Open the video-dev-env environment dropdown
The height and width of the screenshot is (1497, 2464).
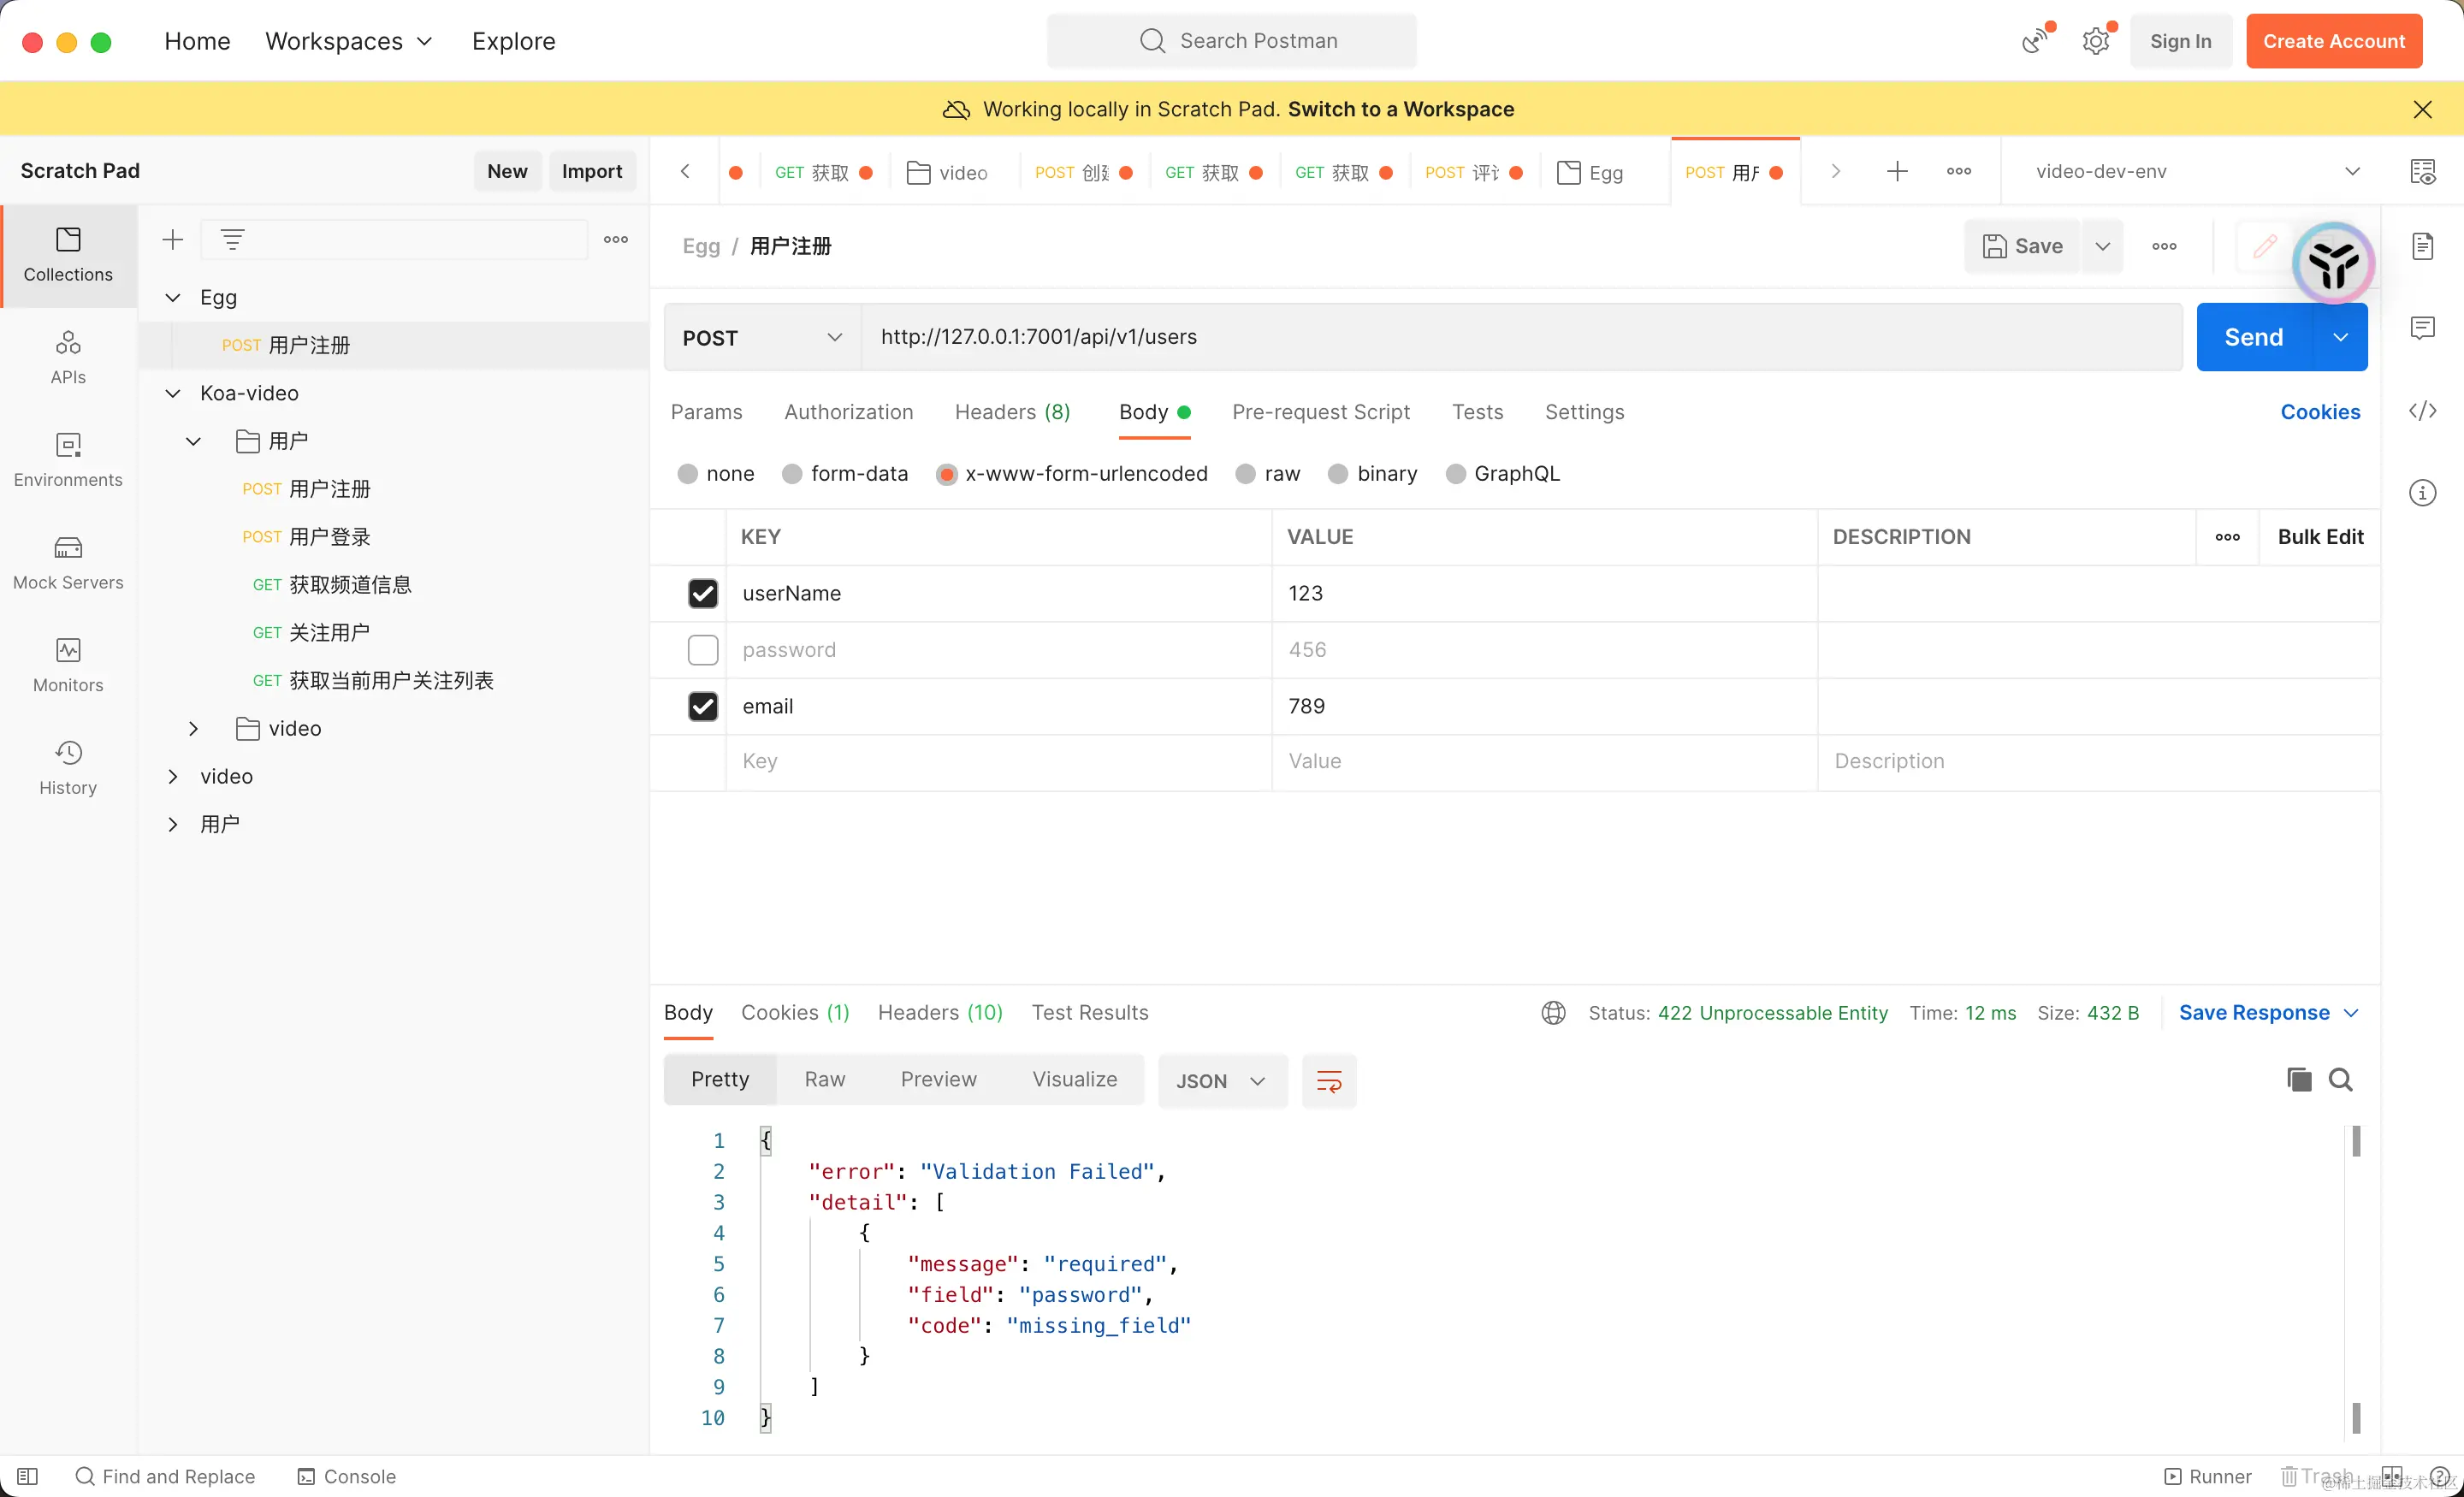click(x=2198, y=171)
